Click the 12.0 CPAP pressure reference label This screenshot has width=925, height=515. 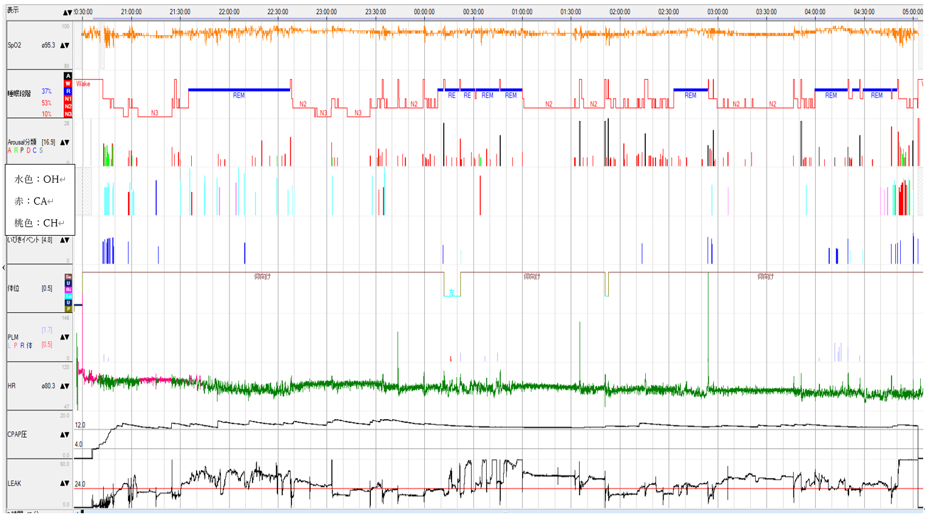80,425
